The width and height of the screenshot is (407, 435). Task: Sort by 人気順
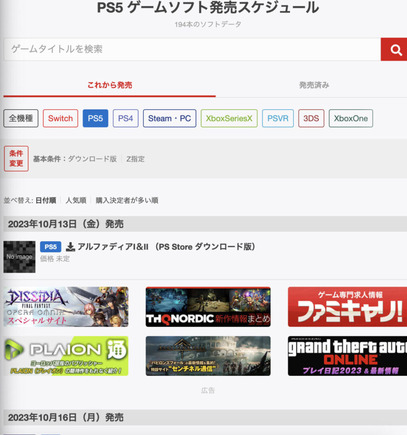pyautogui.click(x=76, y=201)
